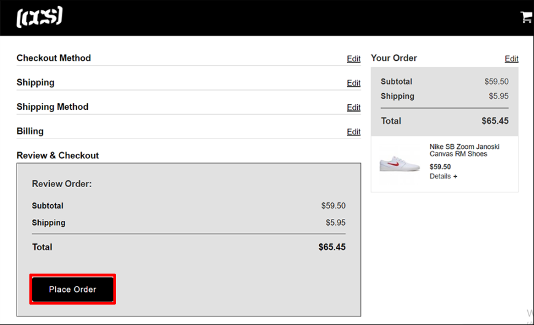The height and width of the screenshot is (325, 534).
Task: Expand the Checkout Method heading
Action: (x=54, y=58)
